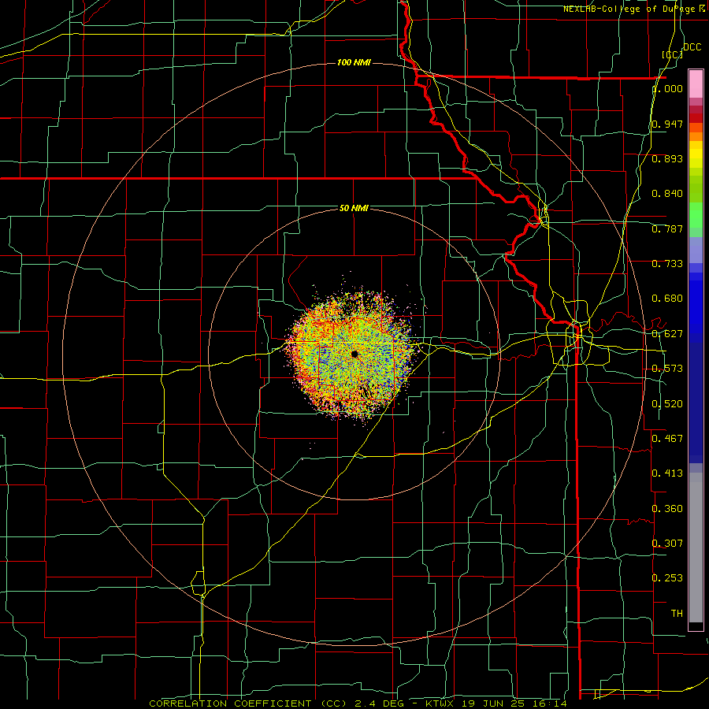Click the gray color bar segment near 0.307
Image resolution: width=709 pixels, height=709 pixels.
coord(696,548)
